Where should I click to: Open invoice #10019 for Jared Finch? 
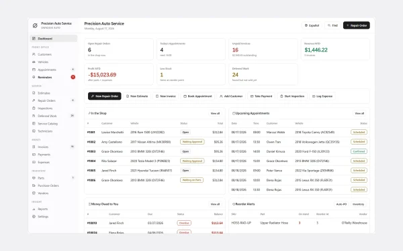(154, 223)
